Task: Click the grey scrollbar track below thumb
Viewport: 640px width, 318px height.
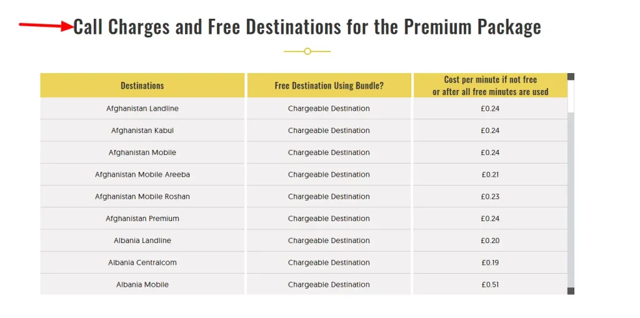Action: coord(571,200)
